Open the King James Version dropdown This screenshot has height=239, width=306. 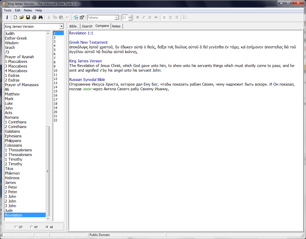(x=61, y=26)
